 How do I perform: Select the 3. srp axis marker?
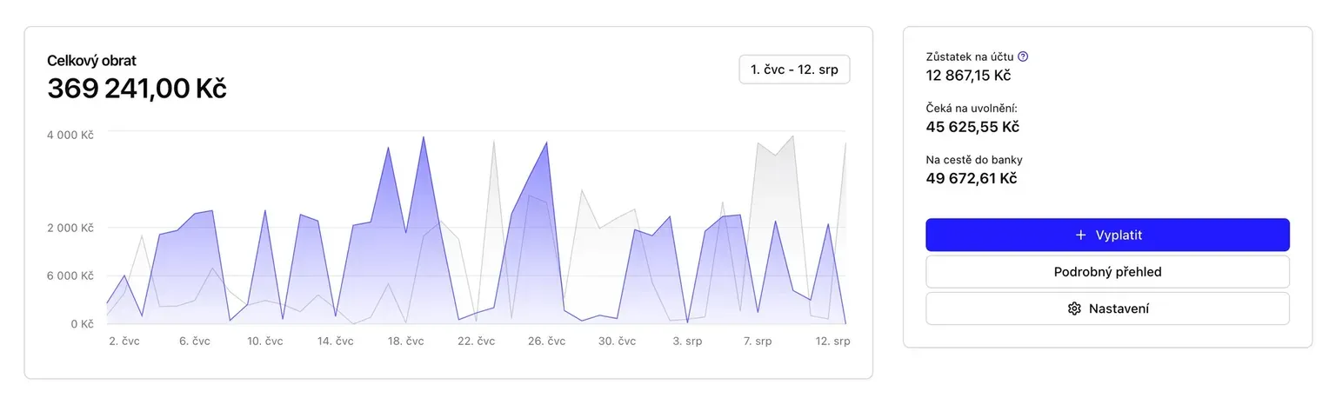[x=687, y=342]
